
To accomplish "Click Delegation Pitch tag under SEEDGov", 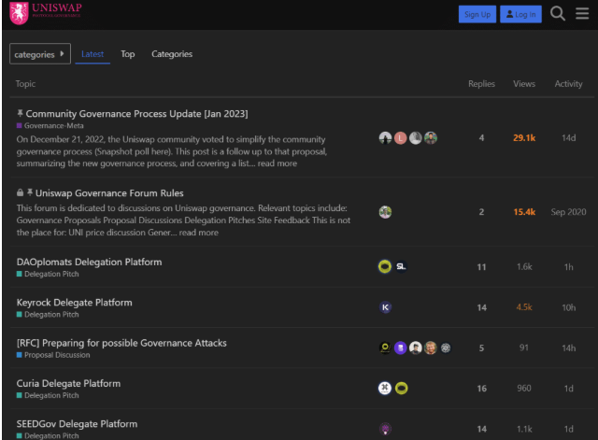I will (x=48, y=436).
